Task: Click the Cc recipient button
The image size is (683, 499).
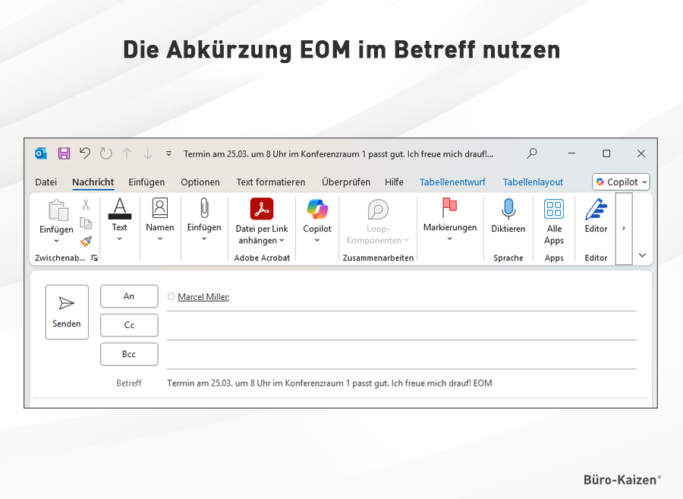Action: pyautogui.click(x=129, y=325)
